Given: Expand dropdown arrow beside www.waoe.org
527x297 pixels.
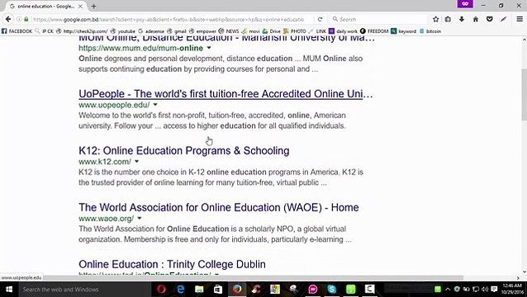Looking at the screenshot, I should (x=140, y=218).
